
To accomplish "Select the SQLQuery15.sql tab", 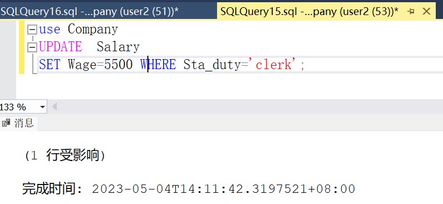I will pos(309,12).
